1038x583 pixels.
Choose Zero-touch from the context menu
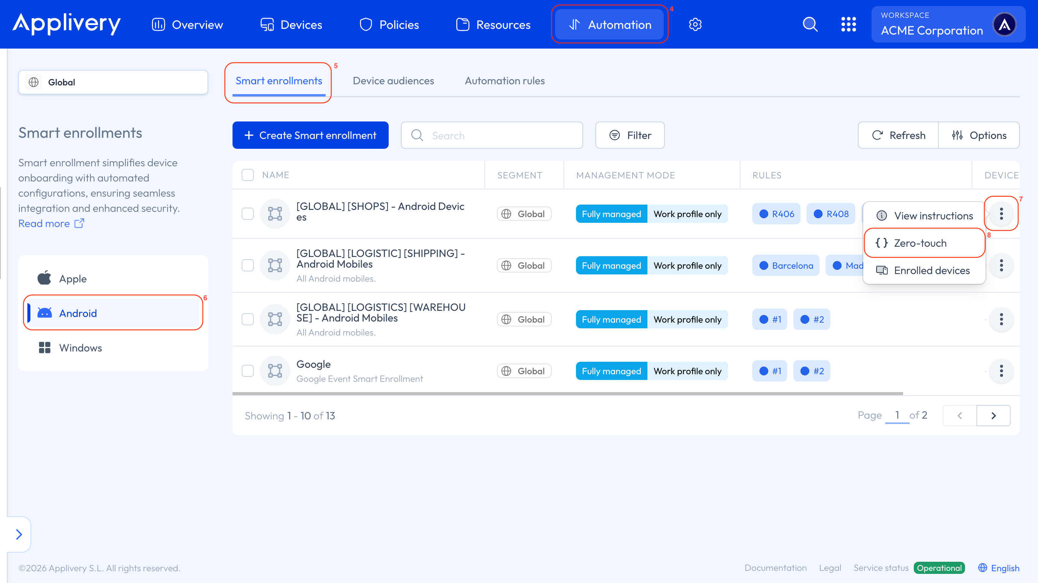coord(920,243)
